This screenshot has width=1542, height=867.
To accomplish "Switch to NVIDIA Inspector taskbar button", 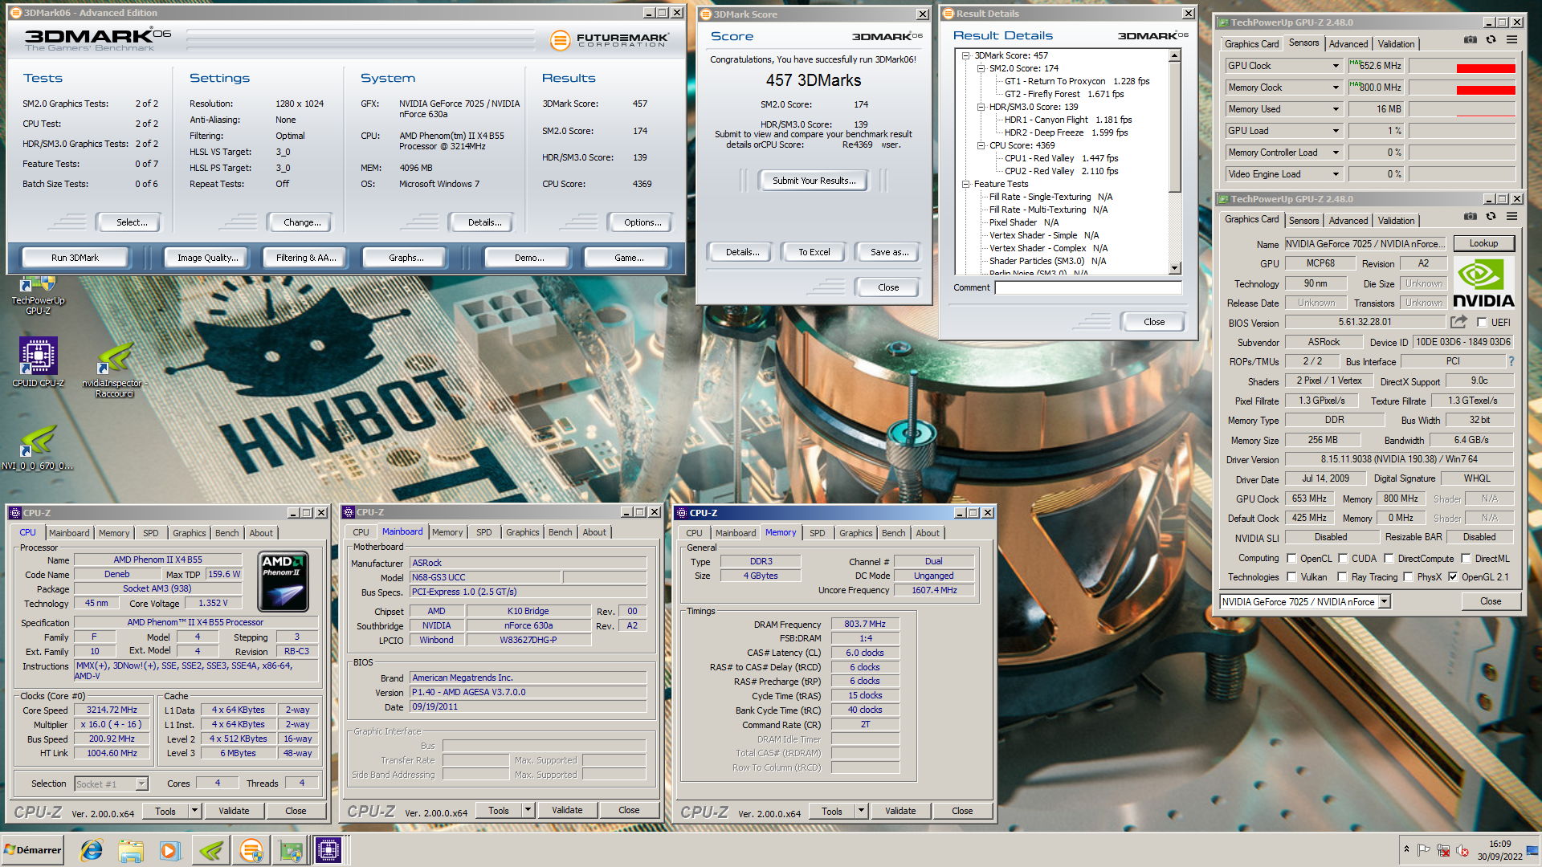I will pos(211,850).
